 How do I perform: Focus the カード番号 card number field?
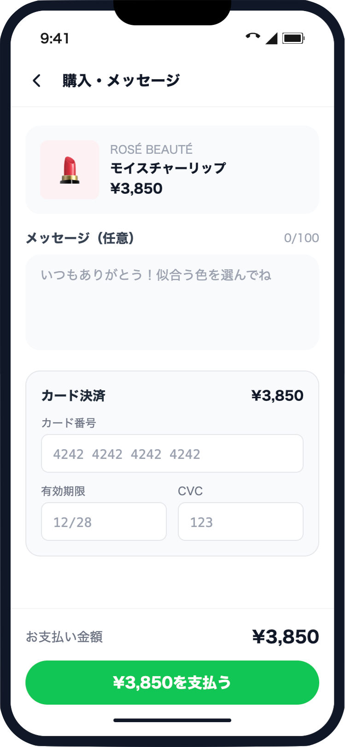pyautogui.click(x=172, y=454)
